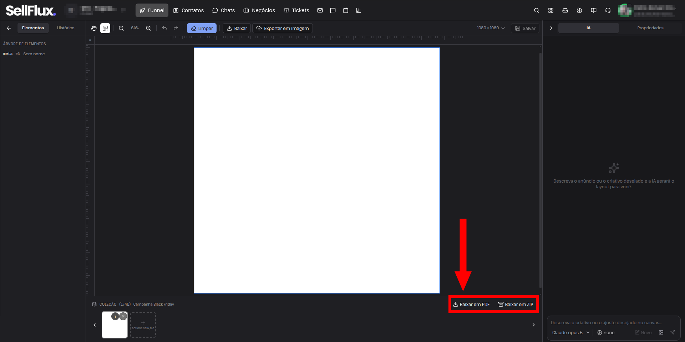Click the ruler origin corner marker
This screenshot has height=342, width=685.
click(x=90, y=40)
